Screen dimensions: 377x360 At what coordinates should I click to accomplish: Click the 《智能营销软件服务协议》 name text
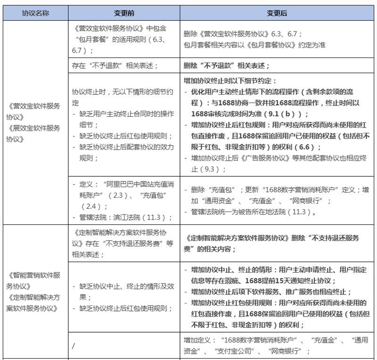pyautogui.click(x=33, y=281)
